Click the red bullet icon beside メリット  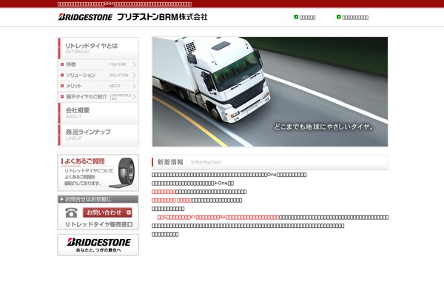tap(62, 86)
